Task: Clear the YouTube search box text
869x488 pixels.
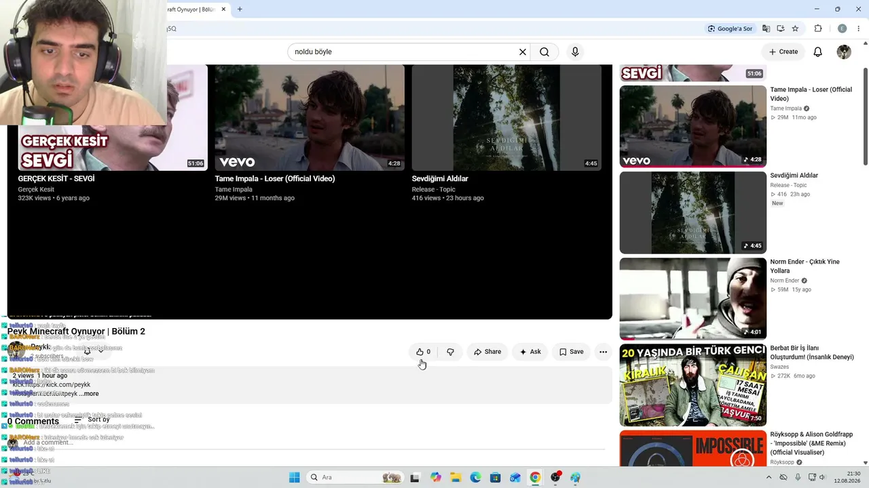Action: pos(523,52)
